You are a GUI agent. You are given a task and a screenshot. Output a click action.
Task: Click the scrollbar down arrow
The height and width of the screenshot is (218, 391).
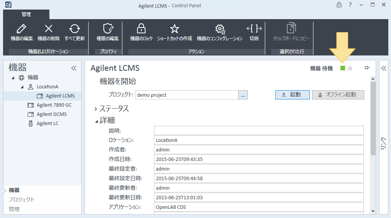click(x=373, y=211)
